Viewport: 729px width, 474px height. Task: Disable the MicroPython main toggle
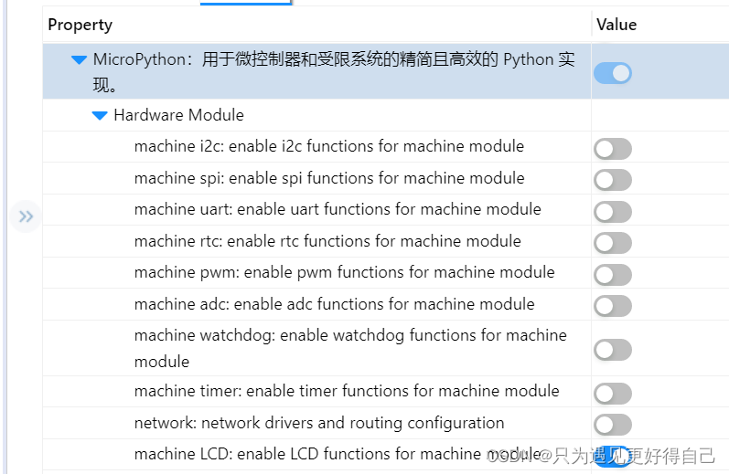612,73
